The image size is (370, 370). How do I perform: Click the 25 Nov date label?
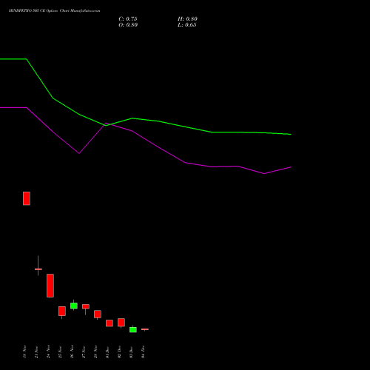pos(60,352)
